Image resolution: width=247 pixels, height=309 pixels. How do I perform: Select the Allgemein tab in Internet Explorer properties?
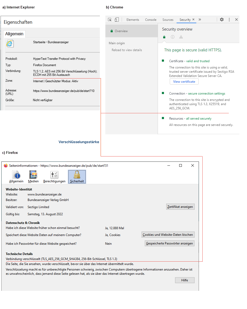pos(14,34)
